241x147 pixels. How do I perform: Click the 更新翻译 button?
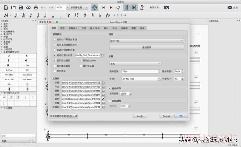[147, 47]
